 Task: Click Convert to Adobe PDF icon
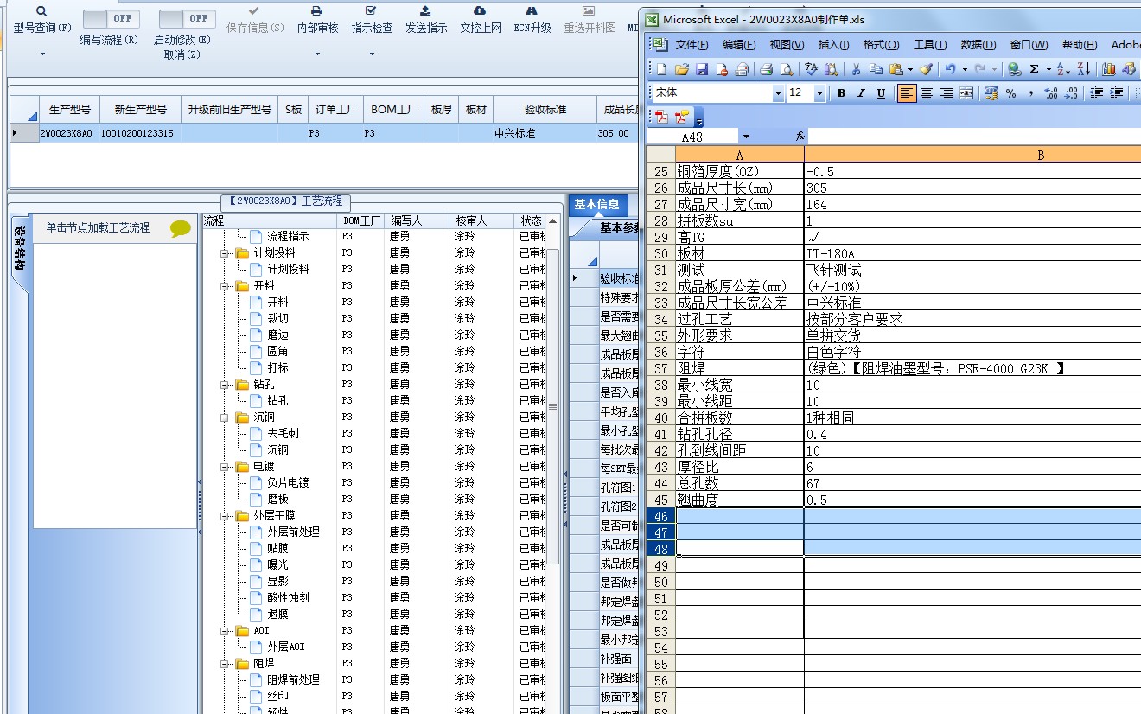pos(662,117)
